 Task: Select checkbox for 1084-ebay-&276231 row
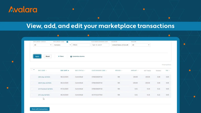[x=32, y=77]
